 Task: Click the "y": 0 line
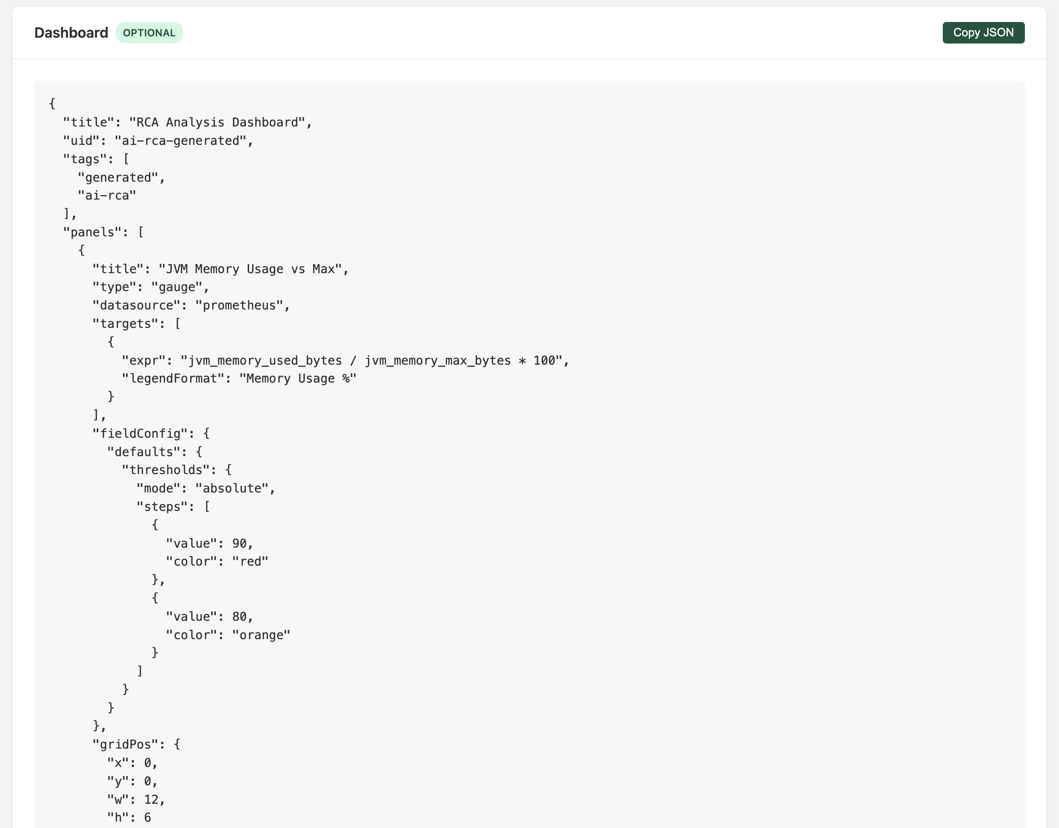click(x=132, y=781)
